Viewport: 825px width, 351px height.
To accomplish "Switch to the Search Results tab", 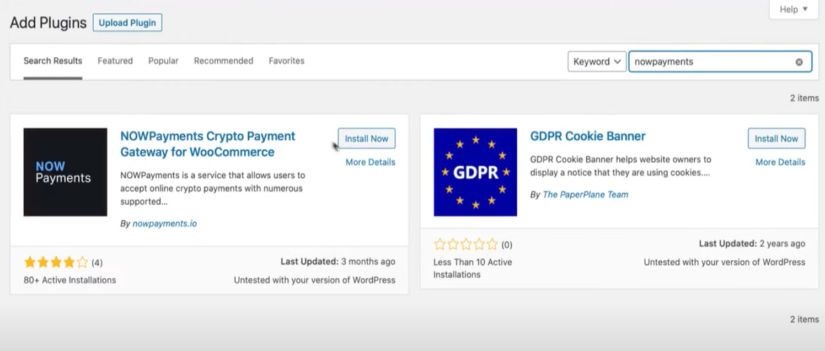I will click(x=53, y=61).
